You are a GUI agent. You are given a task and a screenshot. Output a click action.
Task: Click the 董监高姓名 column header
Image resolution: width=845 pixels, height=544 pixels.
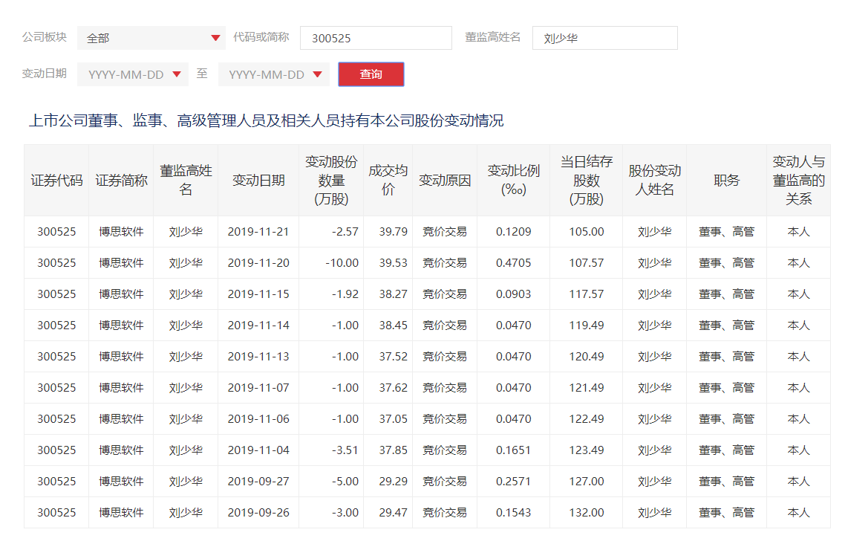coord(186,181)
